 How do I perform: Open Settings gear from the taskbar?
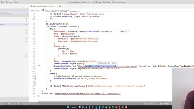coord(123,107)
